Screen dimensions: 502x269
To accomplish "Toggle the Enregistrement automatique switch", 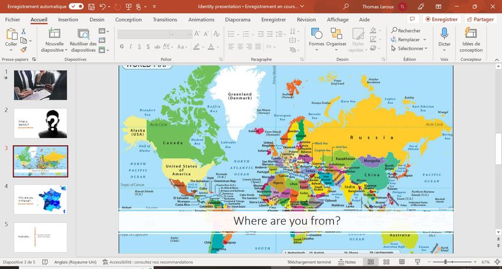I will tap(76, 6).
